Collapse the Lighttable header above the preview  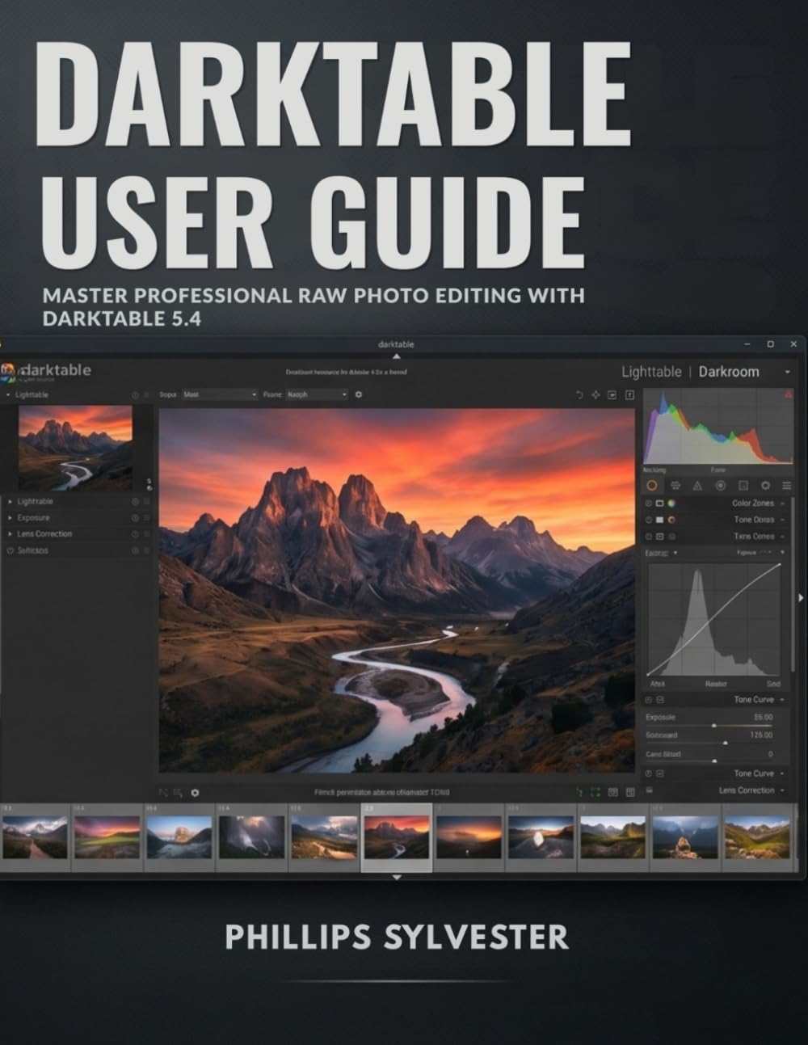click(x=8, y=395)
